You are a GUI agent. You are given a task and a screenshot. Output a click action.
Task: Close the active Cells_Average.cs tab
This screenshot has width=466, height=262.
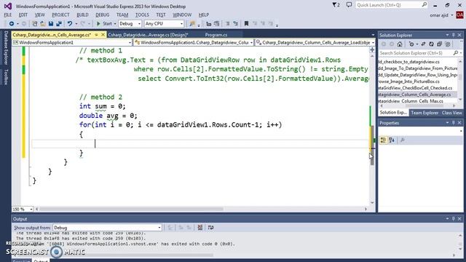[x=103, y=35]
